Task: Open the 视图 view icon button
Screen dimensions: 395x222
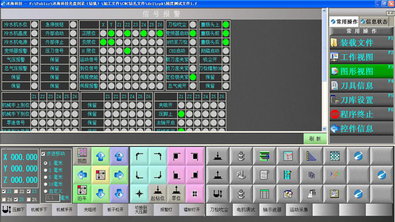Action: pos(82,156)
